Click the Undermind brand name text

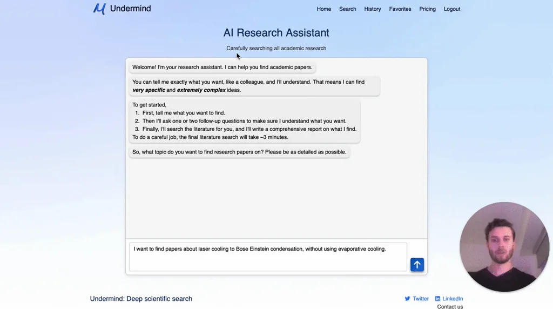pos(130,9)
